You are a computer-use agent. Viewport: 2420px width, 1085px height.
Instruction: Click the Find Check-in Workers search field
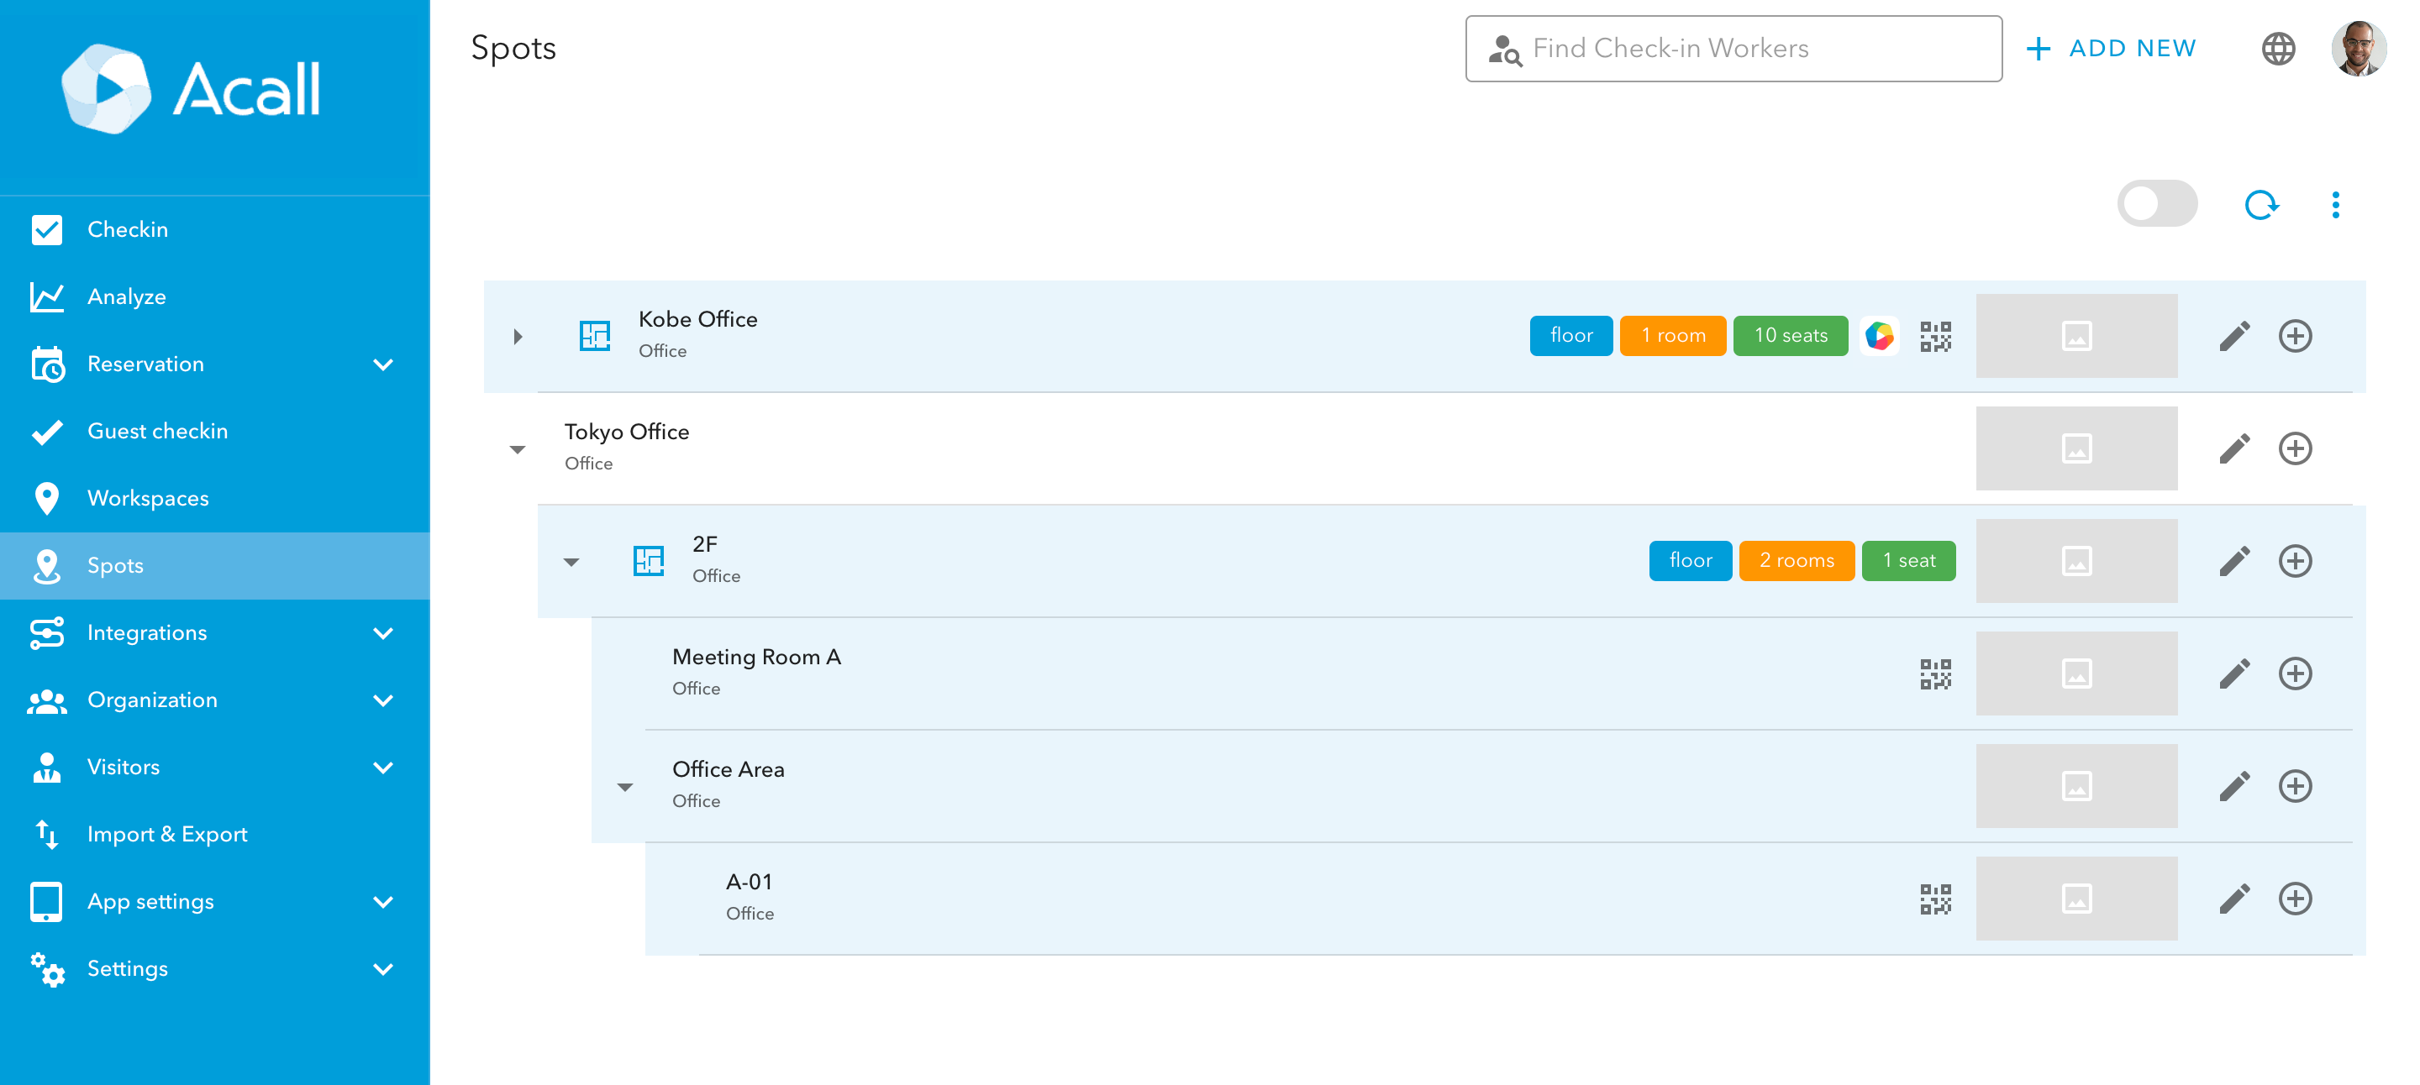click(1733, 49)
